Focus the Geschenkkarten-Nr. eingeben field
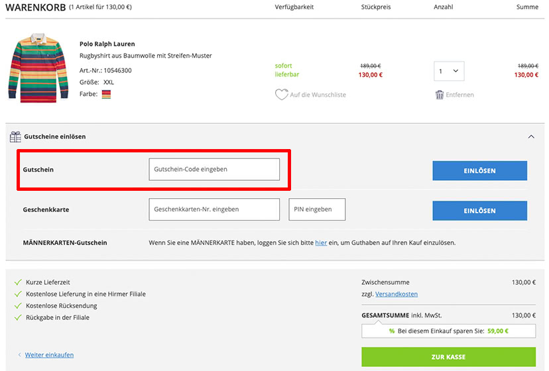The width and height of the screenshot is (549, 371). pos(214,209)
